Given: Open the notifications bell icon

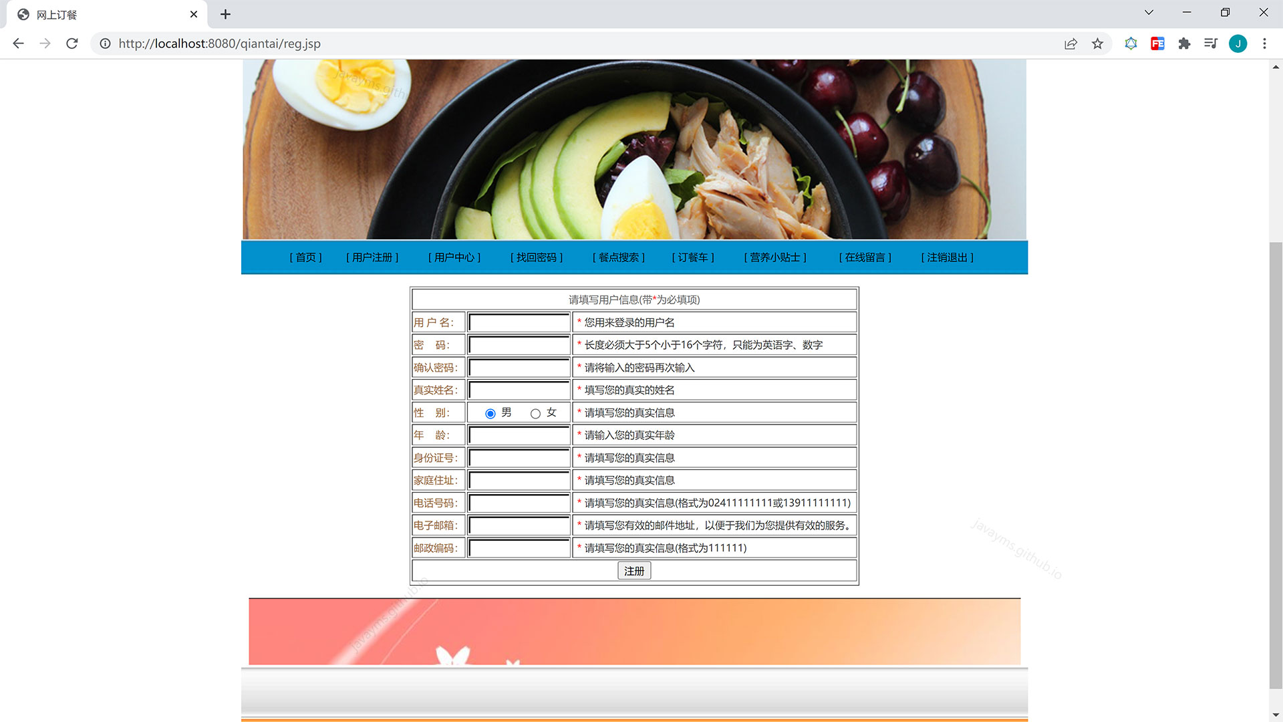Looking at the screenshot, I should pyautogui.click(x=1131, y=43).
